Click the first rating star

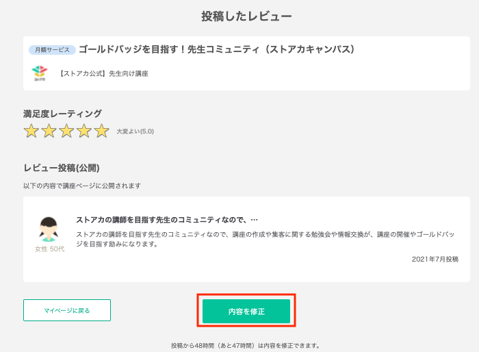31,131
